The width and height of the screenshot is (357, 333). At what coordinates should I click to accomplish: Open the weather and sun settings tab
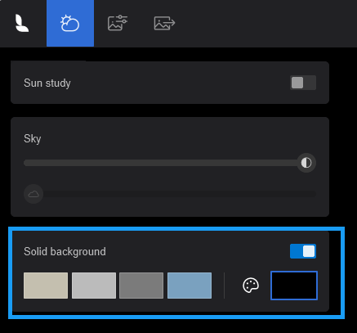(x=70, y=24)
